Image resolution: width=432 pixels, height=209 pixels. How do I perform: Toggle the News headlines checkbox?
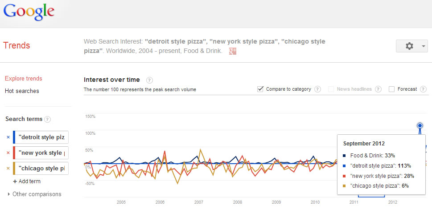331,89
